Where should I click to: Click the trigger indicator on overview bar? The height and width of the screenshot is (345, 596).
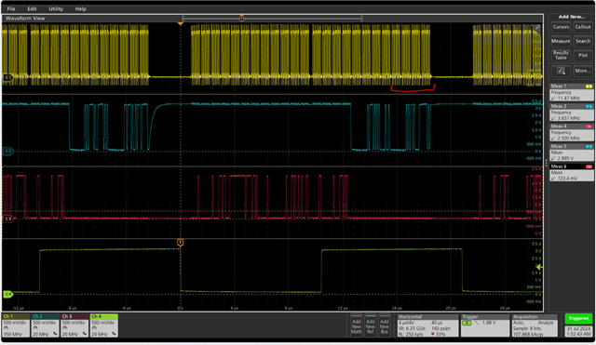(x=241, y=19)
